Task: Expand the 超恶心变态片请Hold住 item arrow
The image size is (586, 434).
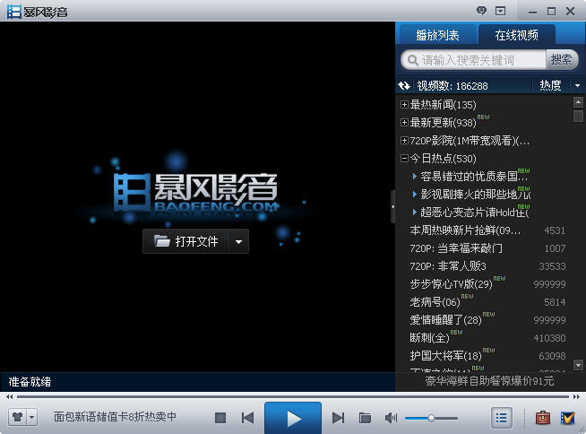Action: [415, 213]
